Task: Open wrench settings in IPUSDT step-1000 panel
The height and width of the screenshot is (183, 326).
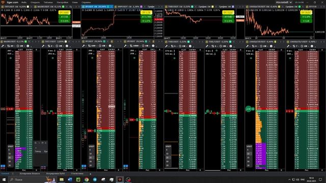Action: tap(125, 46)
